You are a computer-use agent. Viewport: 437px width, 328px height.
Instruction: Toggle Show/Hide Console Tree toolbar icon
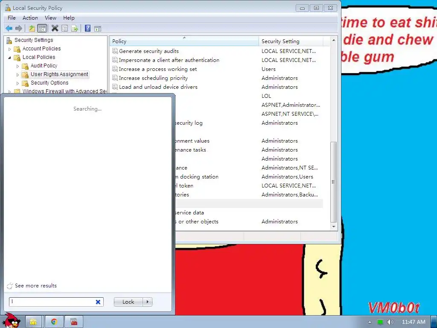[x=42, y=29]
